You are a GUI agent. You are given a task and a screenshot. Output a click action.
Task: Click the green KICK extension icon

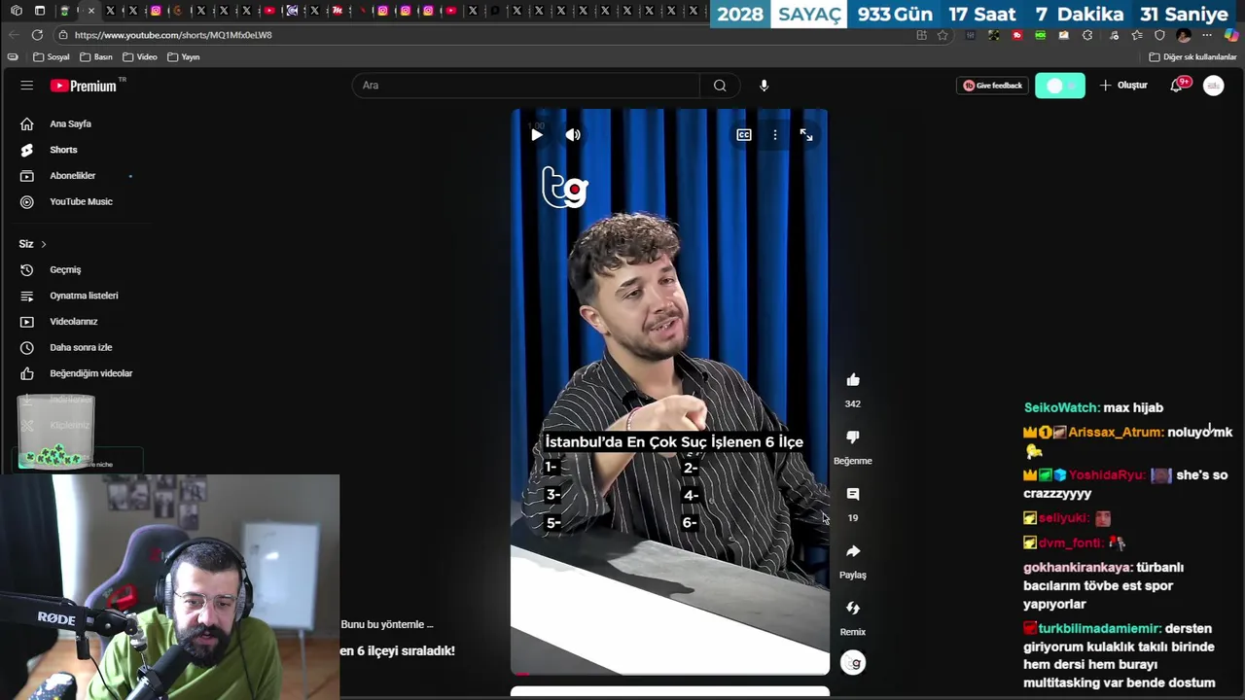1041,35
